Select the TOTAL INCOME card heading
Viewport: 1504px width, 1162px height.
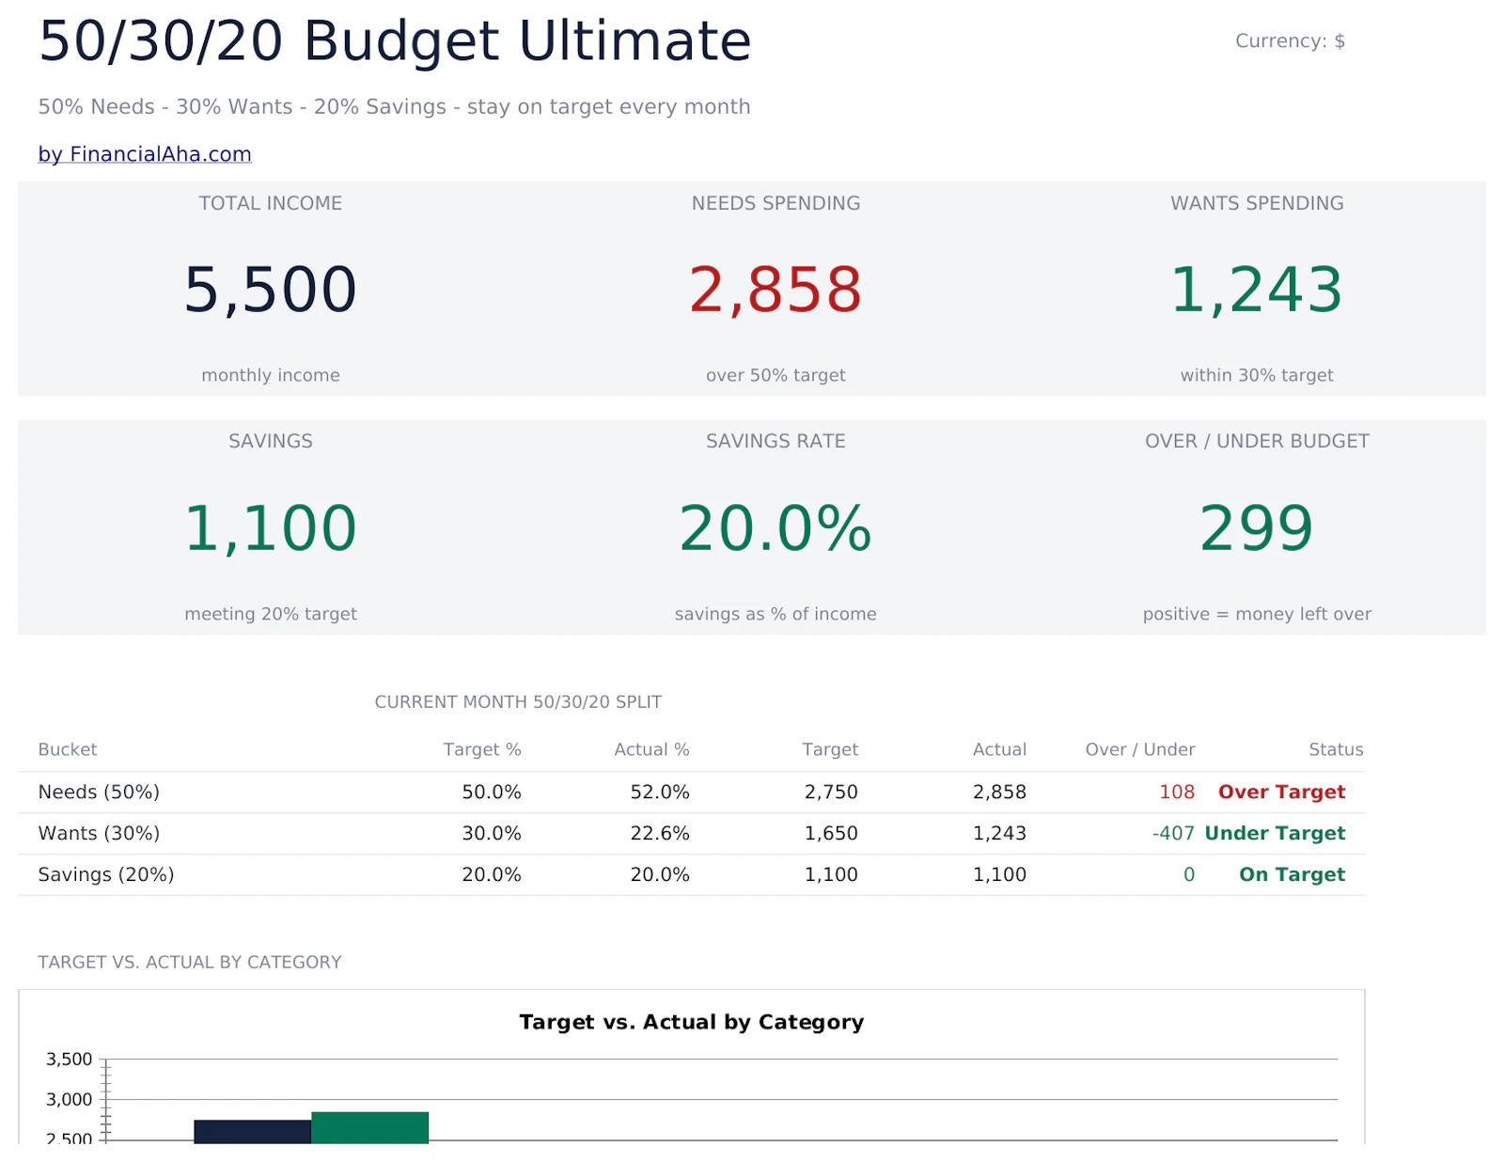click(271, 203)
